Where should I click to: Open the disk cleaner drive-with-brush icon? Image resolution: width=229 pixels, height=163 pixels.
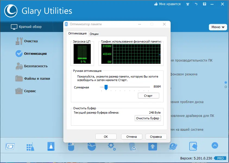[51, 146]
